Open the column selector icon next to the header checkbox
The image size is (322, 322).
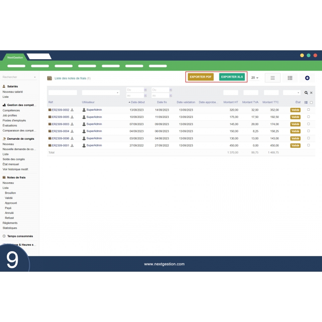(x=306, y=102)
